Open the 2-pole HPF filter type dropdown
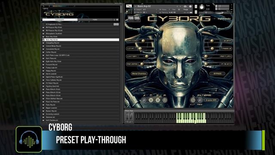The height and width of the screenshot is (155, 275). [211, 100]
